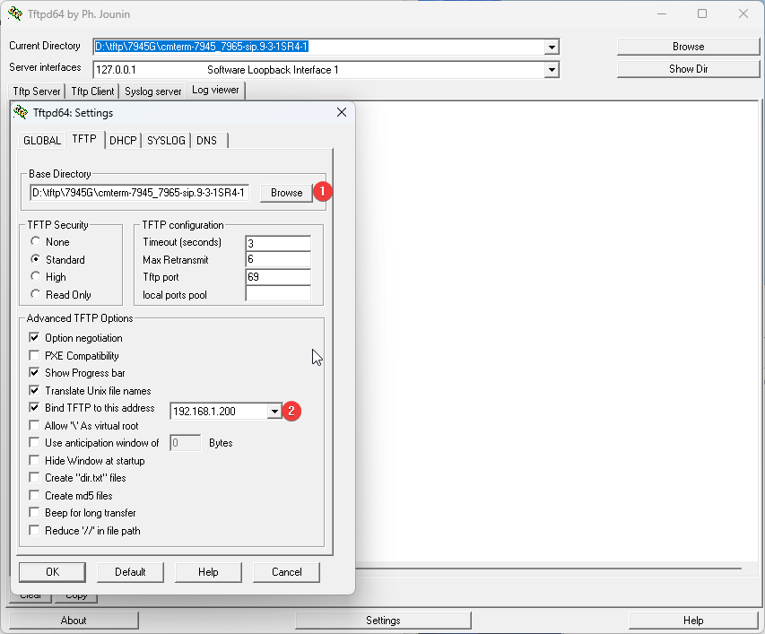The image size is (765, 634).
Task: Expand the Server interfaces dropdown
Action: point(552,70)
